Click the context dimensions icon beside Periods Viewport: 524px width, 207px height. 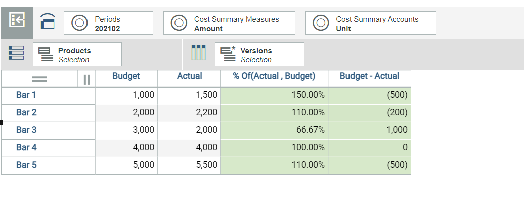[x=48, y=21]
